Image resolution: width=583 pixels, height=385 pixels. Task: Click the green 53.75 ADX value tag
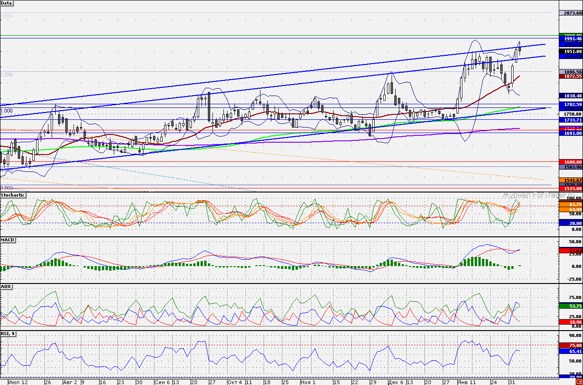coord(571,305)
